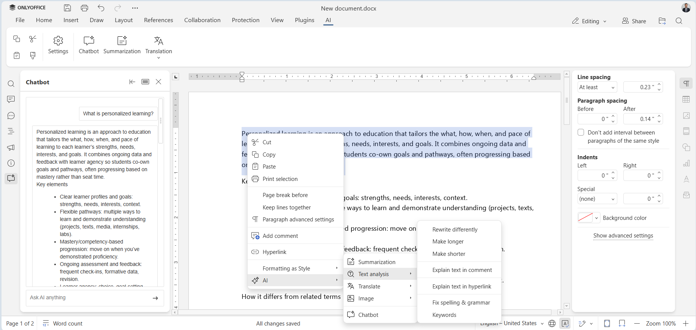Screen dimensions: 696x330
Task: Launch the Chatbot from the AI ribbon
Action: tap(89, 45)
